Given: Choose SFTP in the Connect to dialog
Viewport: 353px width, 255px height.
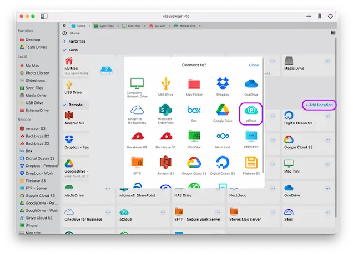Looking at the screenshot, I should tap(137, 165).
